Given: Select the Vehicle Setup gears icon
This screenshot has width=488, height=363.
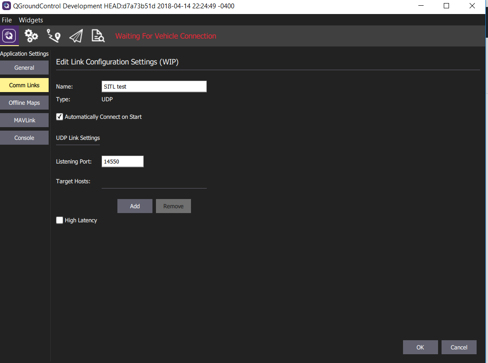Looking at the screenshot, I should click(31, 36).
